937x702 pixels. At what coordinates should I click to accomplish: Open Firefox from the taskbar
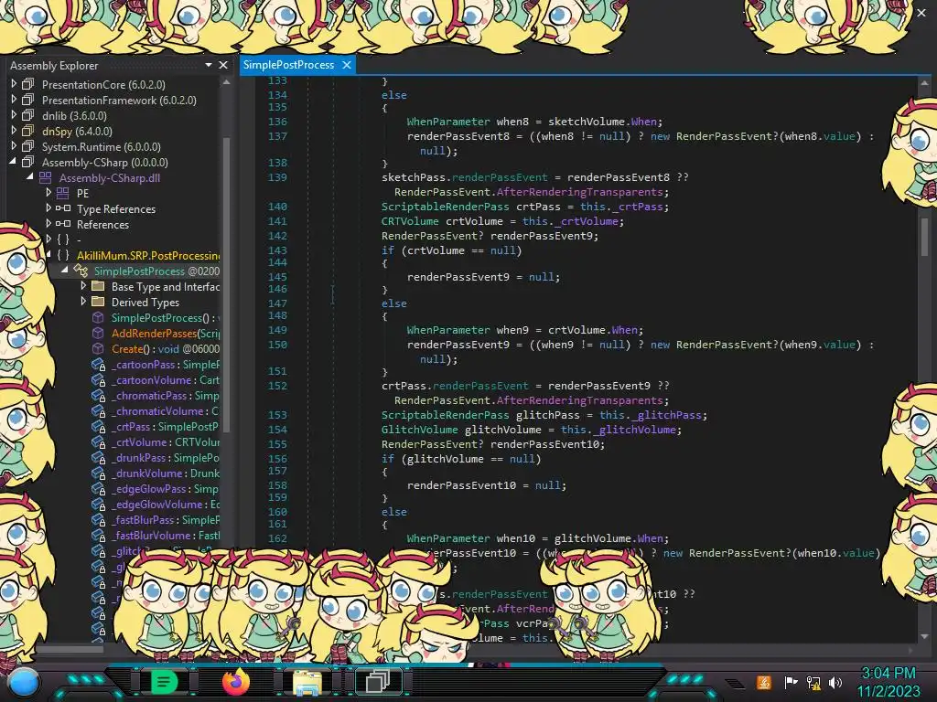tap(235, 682)
